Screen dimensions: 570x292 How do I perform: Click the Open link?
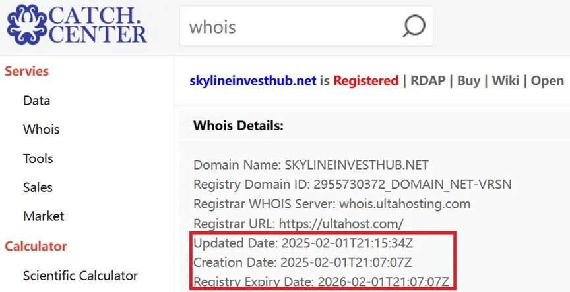tap(548, 80)
